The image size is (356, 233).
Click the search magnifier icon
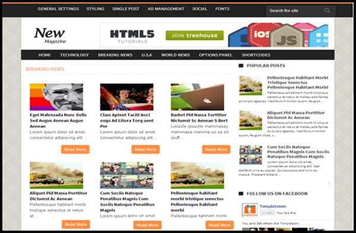pos(327,11)
